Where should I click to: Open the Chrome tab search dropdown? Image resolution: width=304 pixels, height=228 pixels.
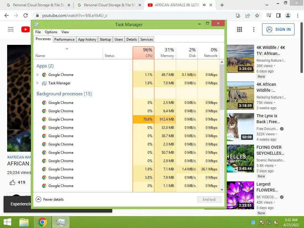click(267, 5)
